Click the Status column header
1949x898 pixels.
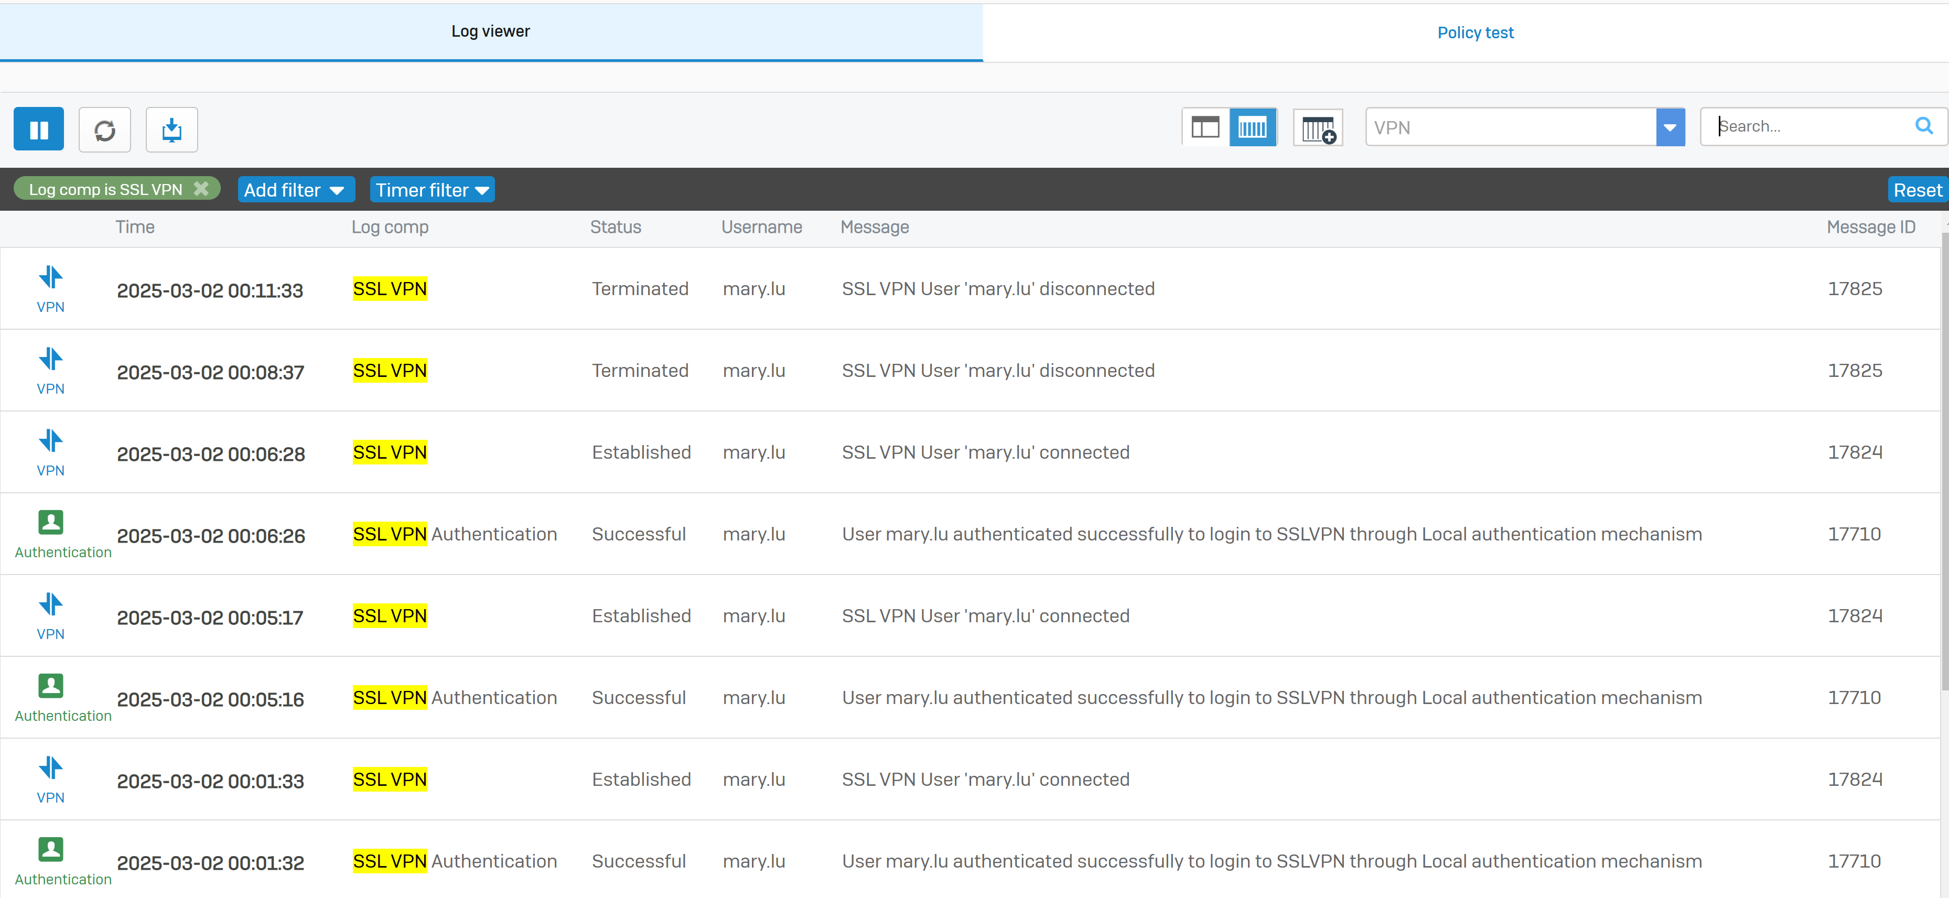click(615, 227)
